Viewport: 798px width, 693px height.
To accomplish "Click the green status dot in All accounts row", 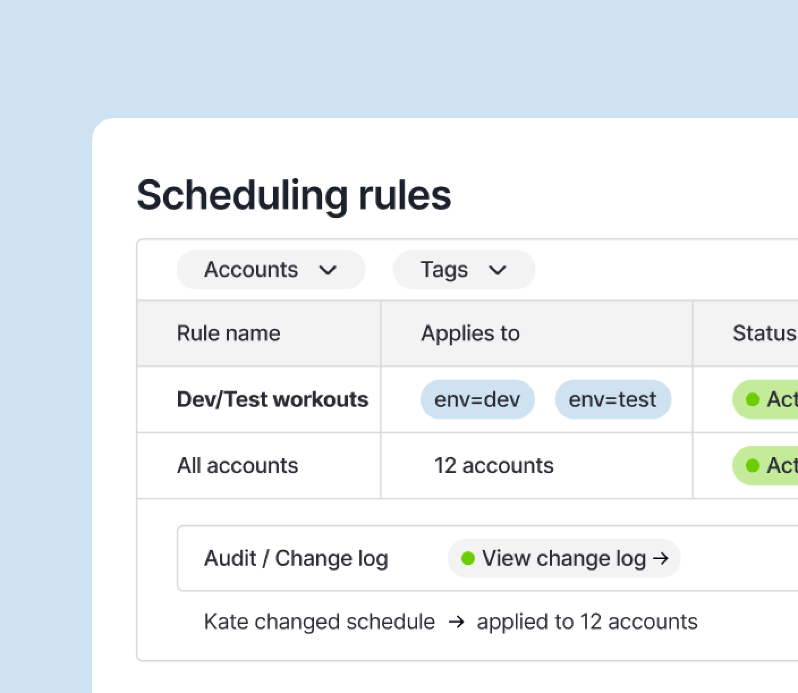I will 753,466.
